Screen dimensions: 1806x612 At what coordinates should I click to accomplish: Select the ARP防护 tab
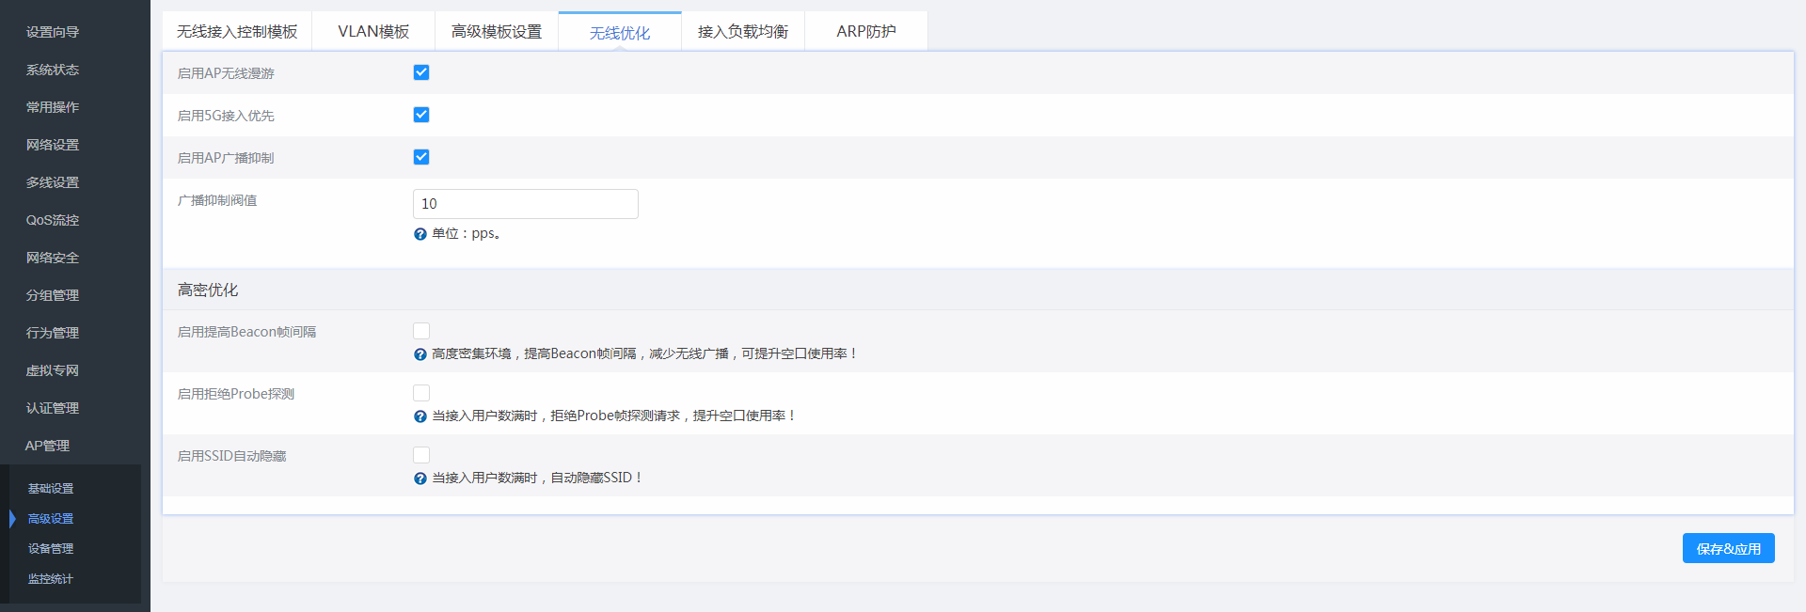coord(866,32)
